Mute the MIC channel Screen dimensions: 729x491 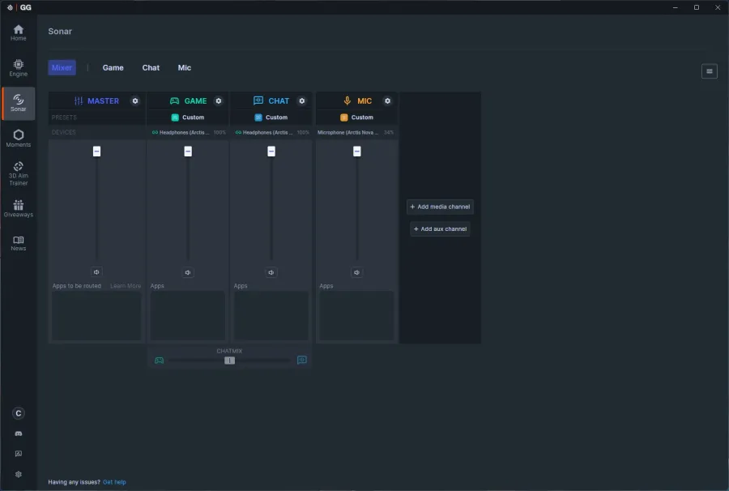(356, 272)
